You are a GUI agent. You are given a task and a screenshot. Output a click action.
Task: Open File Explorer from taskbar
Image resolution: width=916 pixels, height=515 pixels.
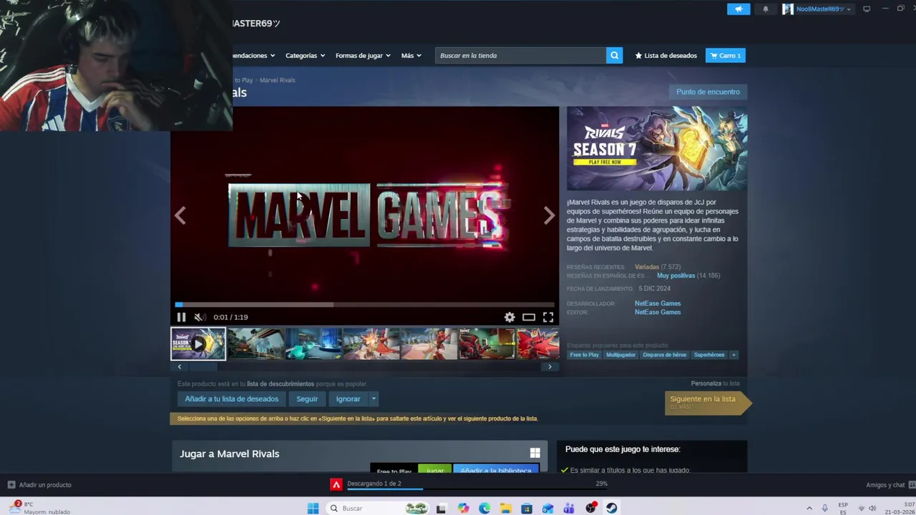pyautogui.click(x=505, y=508)
